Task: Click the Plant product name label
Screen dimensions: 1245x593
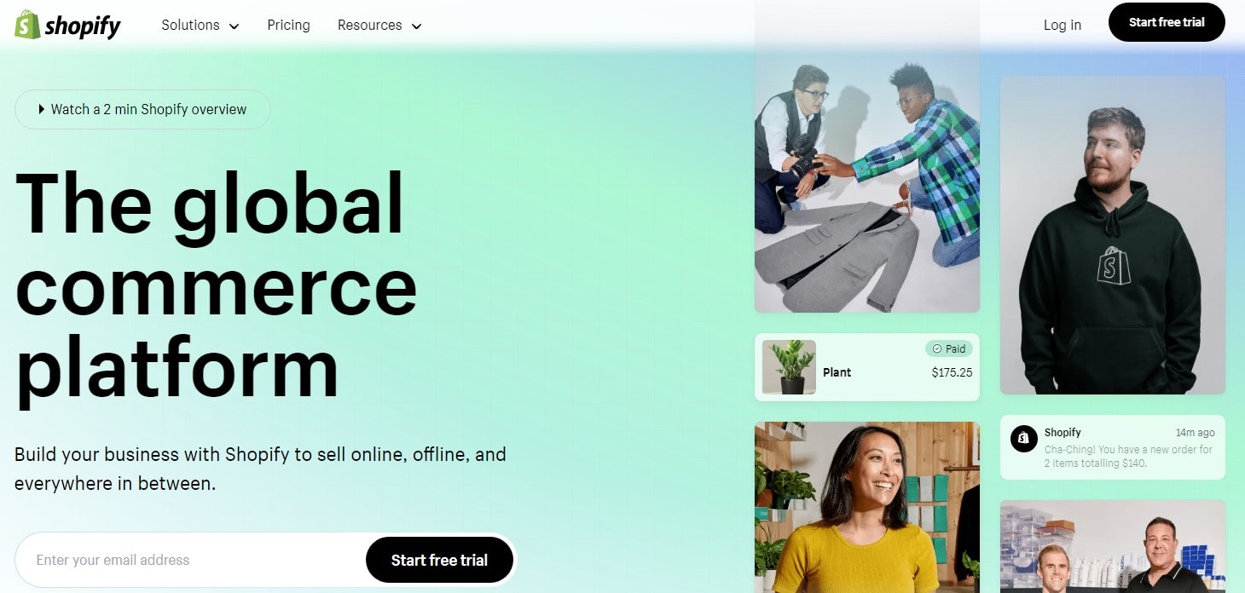Action: click(x=837, y=372)
